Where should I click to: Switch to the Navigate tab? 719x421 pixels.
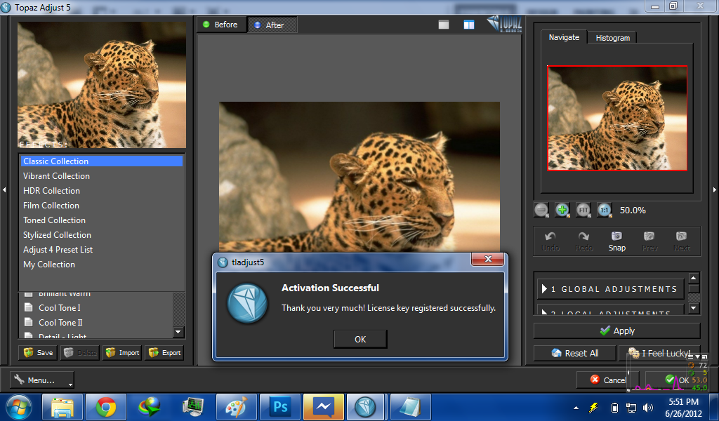coord(564,37)
